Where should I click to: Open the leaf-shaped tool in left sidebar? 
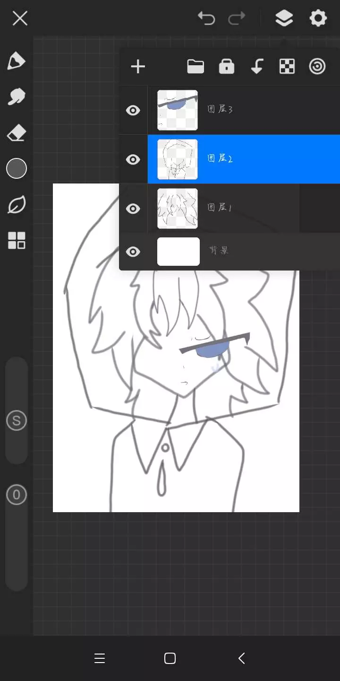tap(16, 205)
